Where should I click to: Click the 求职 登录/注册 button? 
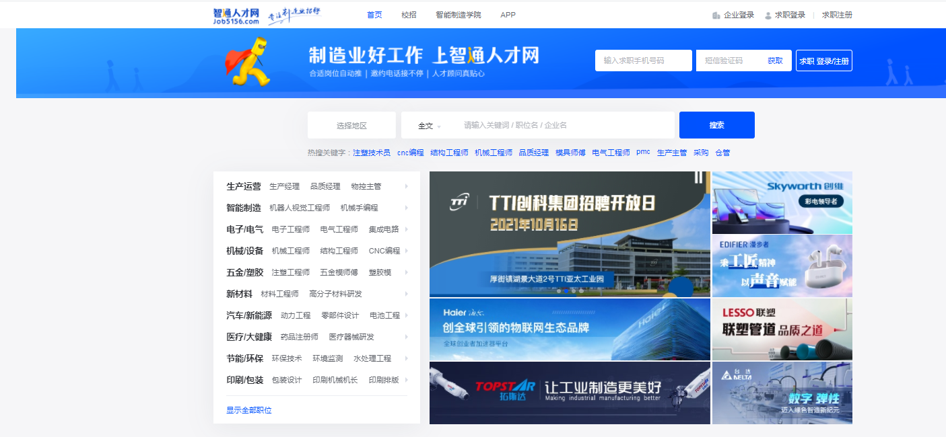point(824,61)
